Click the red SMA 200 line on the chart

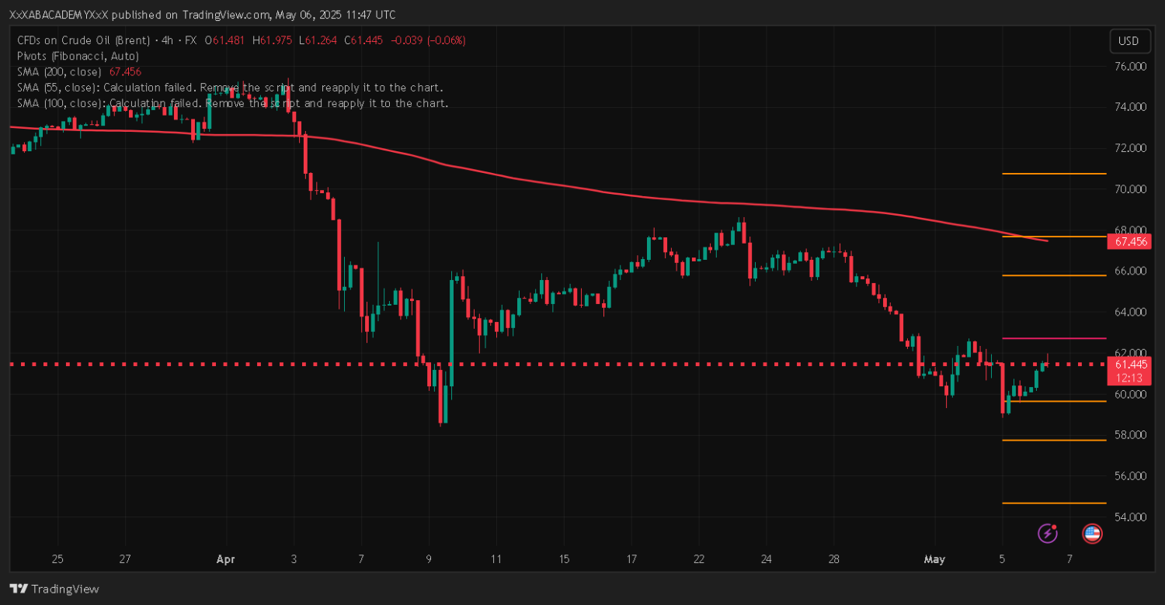[x=544, y=183]
